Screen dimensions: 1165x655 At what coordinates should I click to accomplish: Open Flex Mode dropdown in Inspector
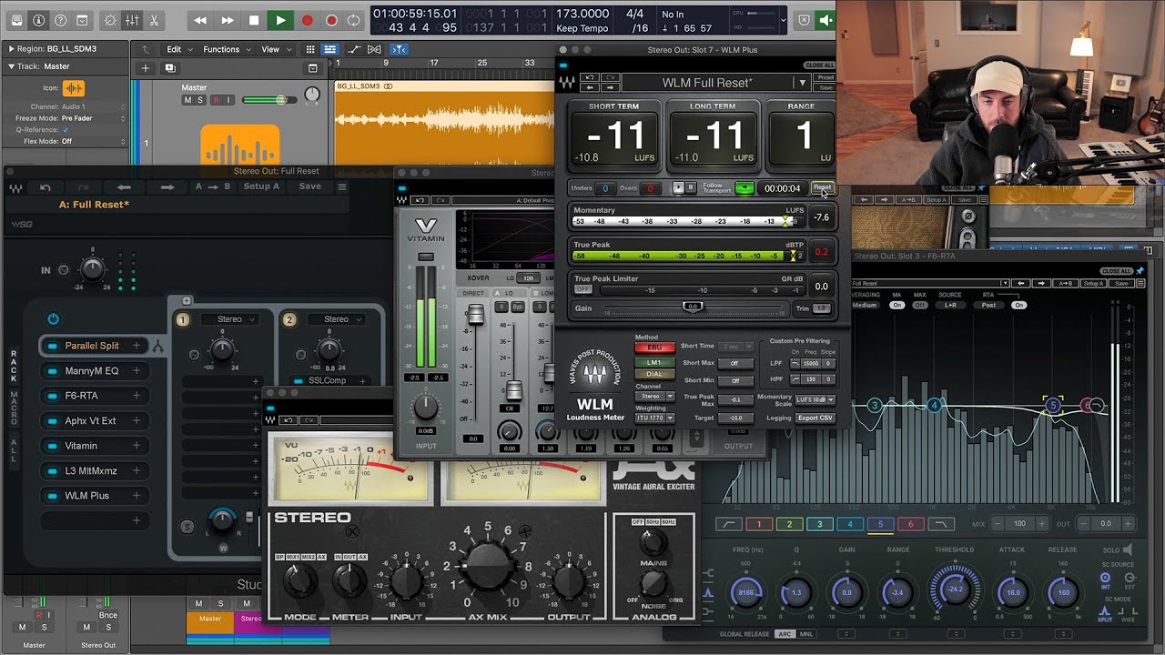click(x=93, y=142)
